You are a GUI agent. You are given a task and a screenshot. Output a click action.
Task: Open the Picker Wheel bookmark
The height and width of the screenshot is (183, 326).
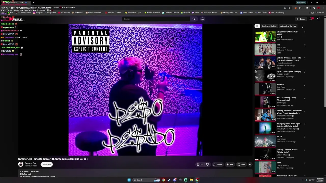(133, 13)
